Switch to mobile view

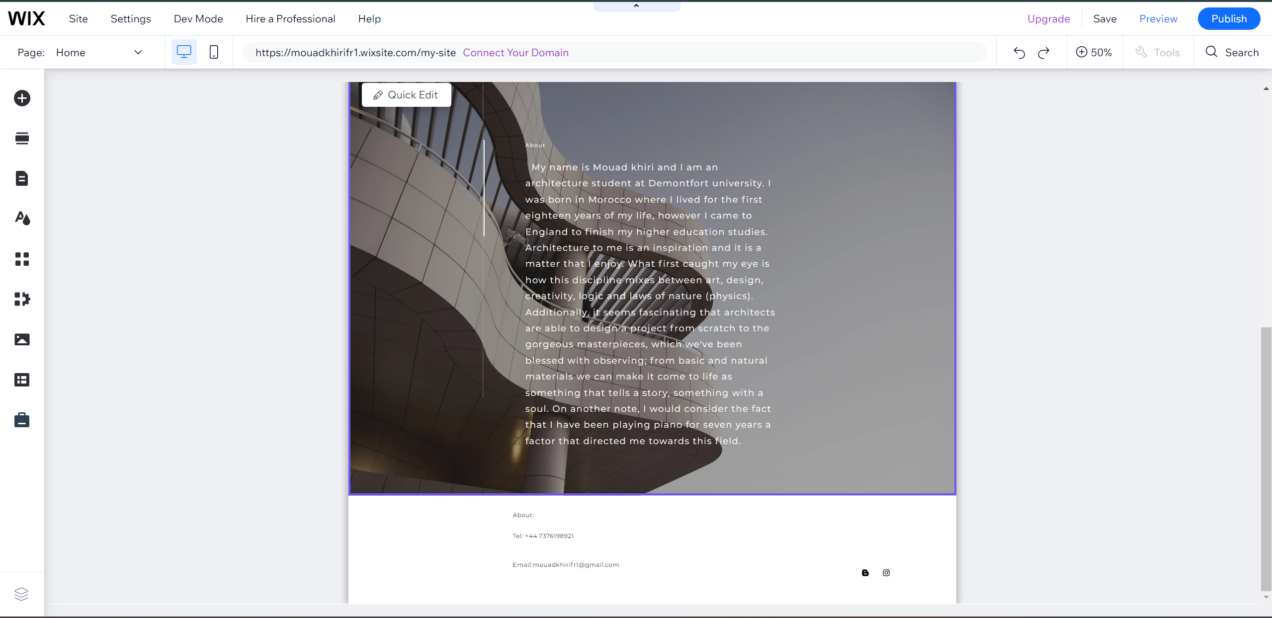(x=214, y=52)
